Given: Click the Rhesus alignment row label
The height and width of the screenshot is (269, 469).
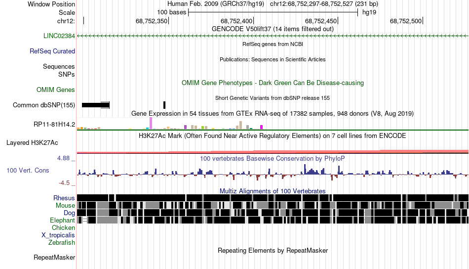Looking at the screenshot, I should point(64,198).
